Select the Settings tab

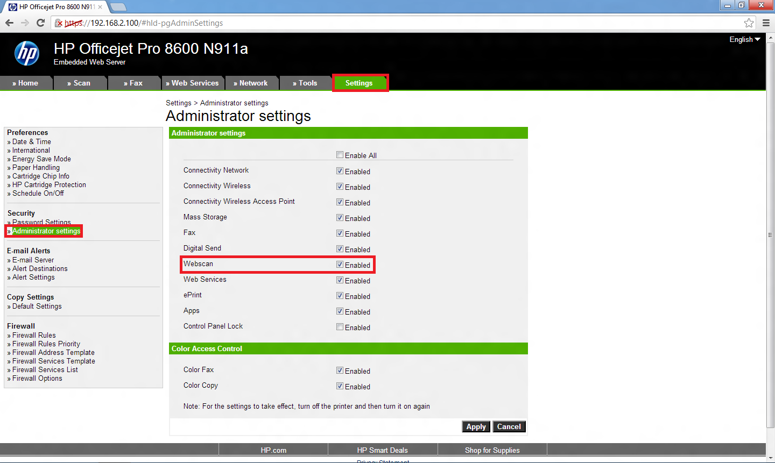[x=360, y=83]
